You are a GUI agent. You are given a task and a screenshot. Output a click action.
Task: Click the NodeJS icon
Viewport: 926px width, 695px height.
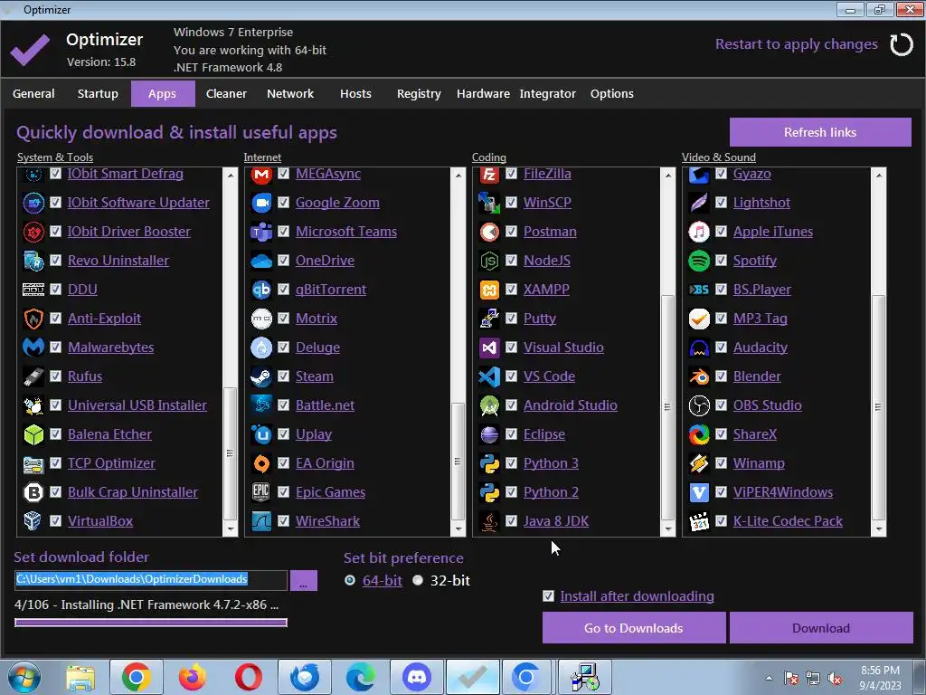(489, 260)
